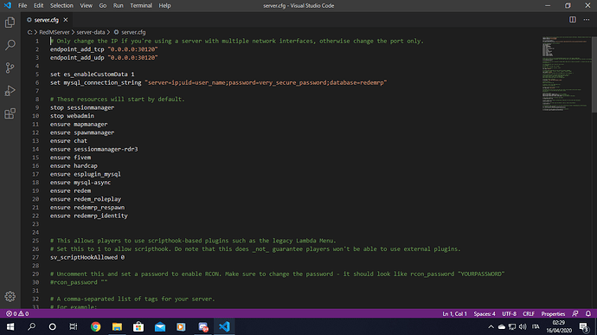The width and height of the screenshot is (597, 335).
Task: Open notifications bell in status bar
Action: click(x=587, y=313)
